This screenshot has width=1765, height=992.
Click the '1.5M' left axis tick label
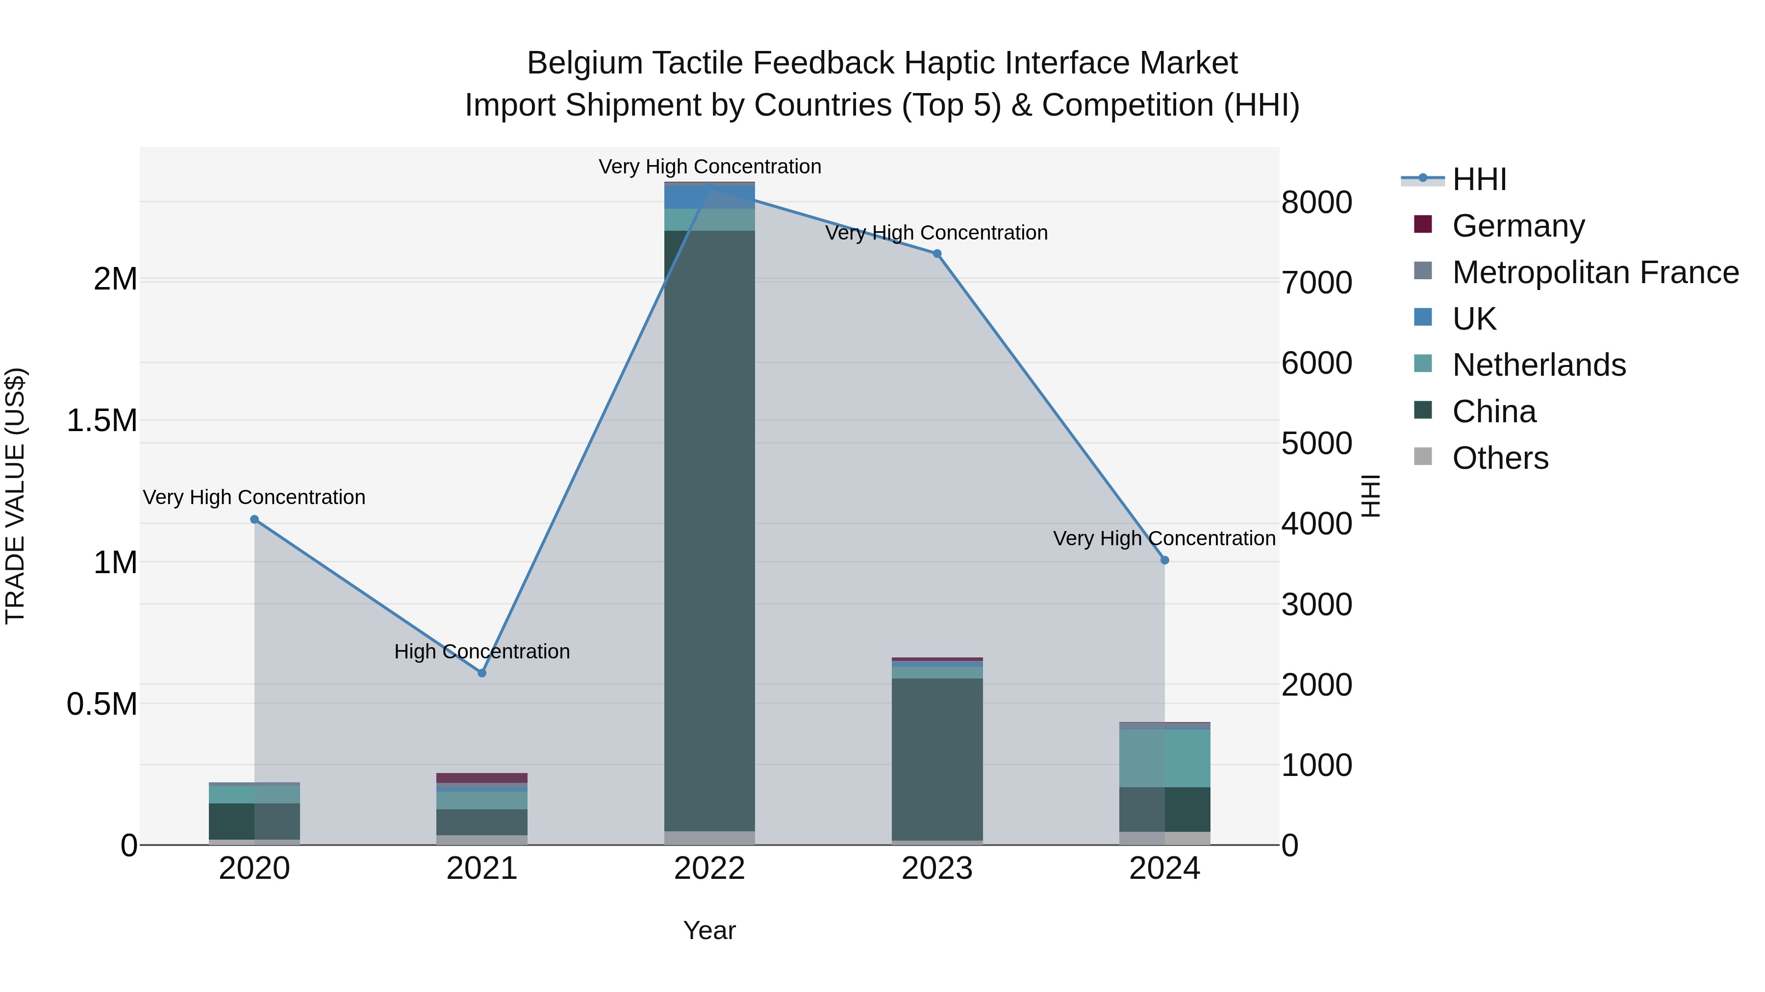click(x=101, y=421)
